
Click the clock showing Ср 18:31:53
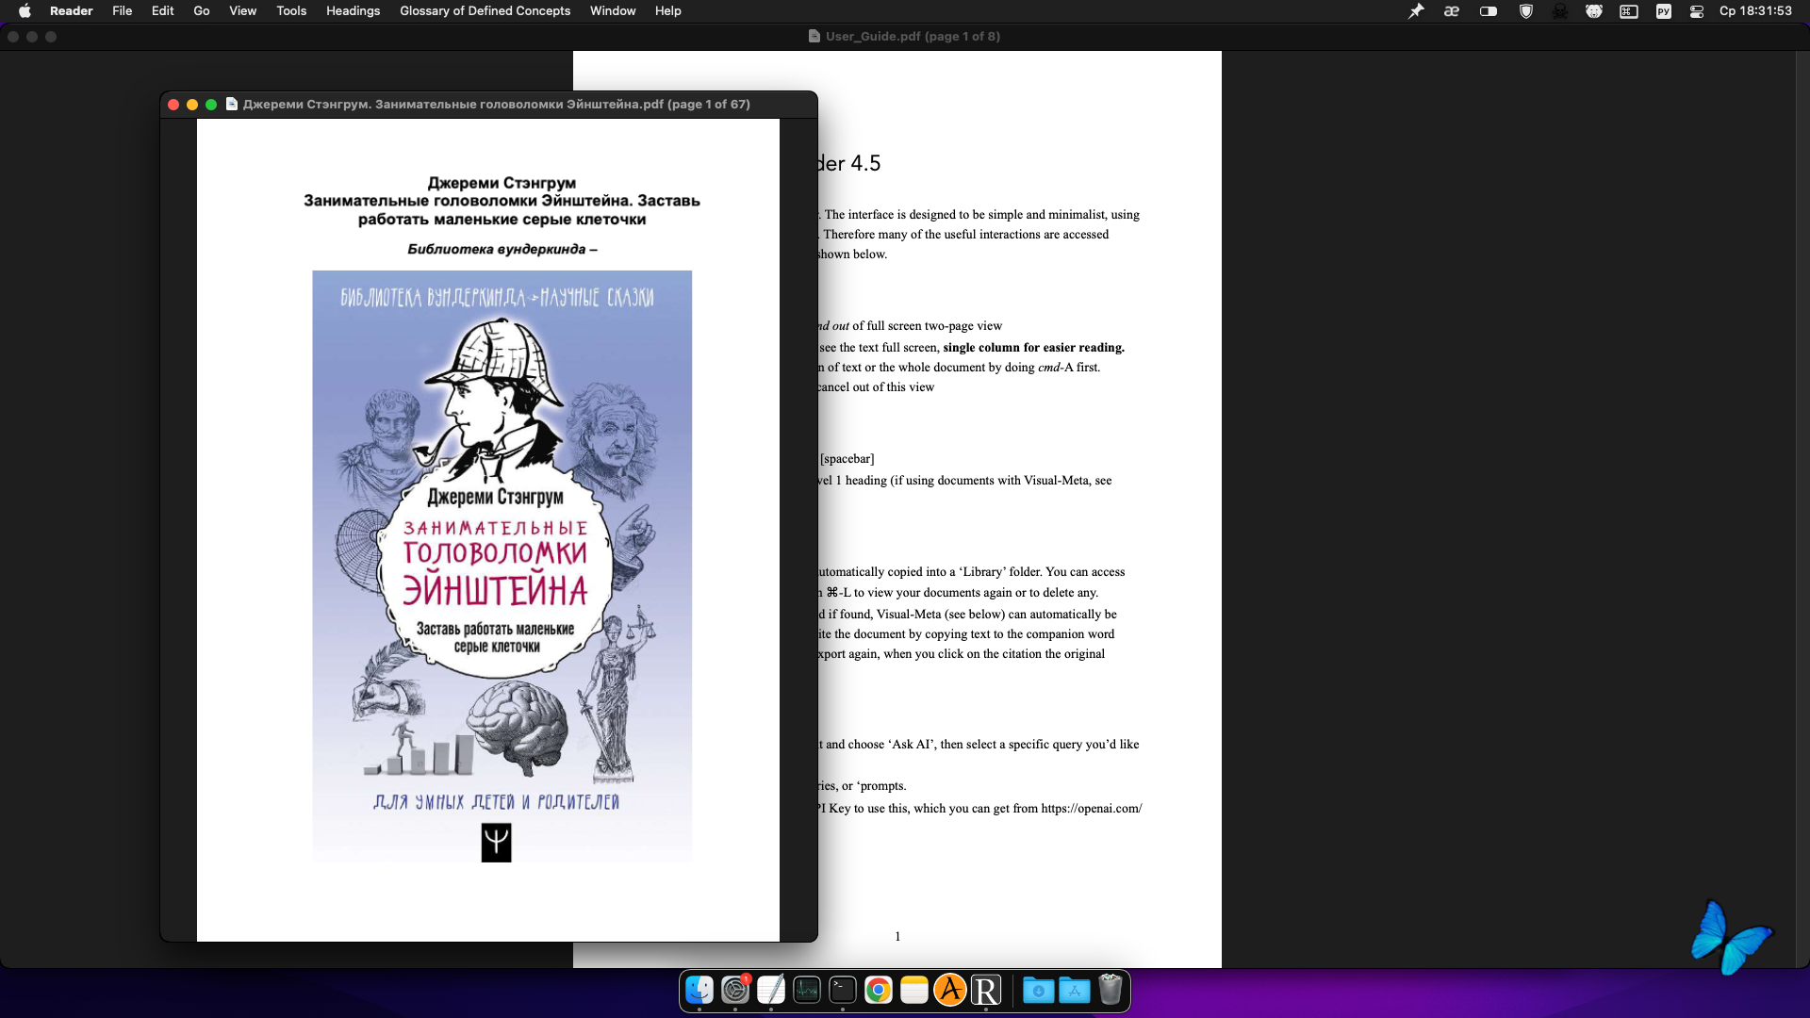click(1755, 11)
